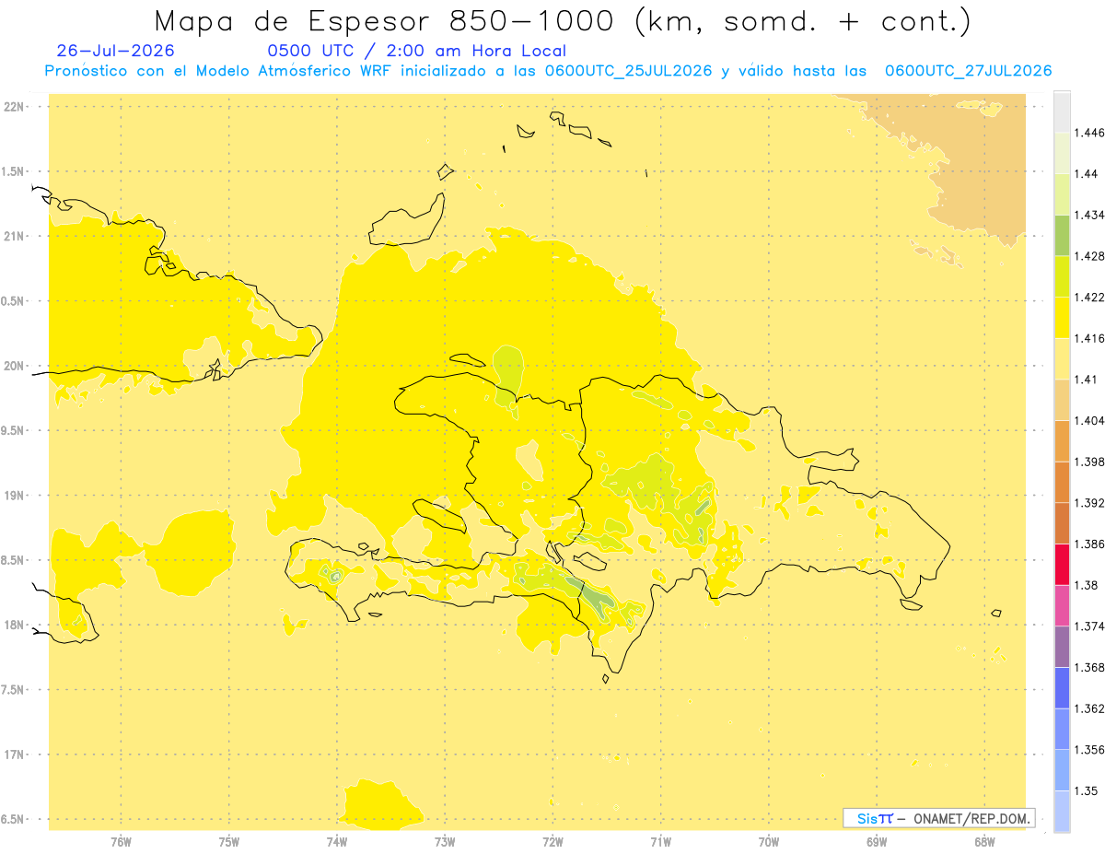Screen dimensions: 1105x854
Task: Click the bright yellow legend swatch between 1.416 and 1.422
Action: pos(1062,317)
